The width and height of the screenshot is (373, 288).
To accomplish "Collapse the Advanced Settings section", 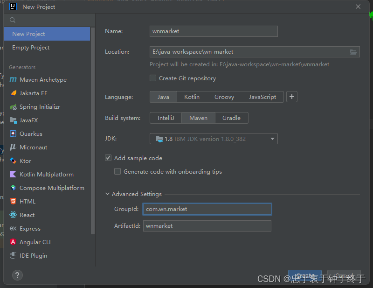I will pos(108,194).
